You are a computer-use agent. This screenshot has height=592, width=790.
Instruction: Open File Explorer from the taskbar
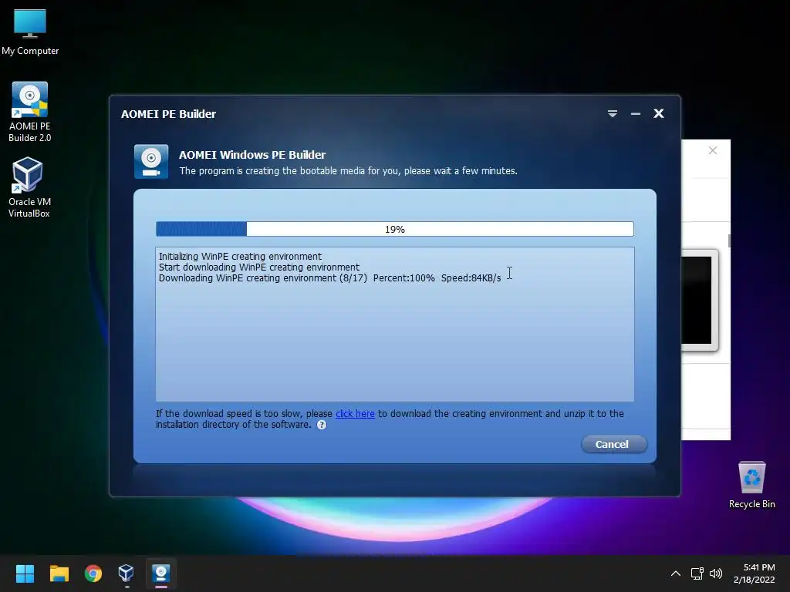[59, 573]
